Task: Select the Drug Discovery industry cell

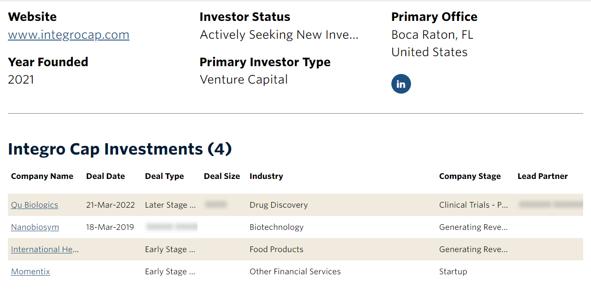Action: coord(279,205)
